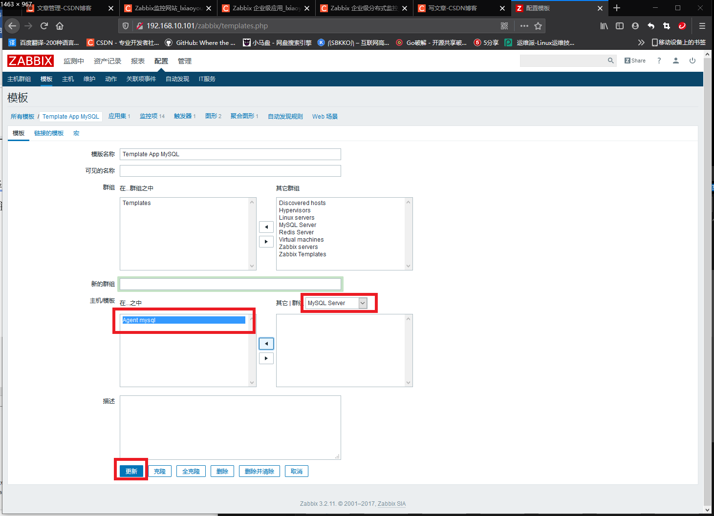The image size is (714, 516).
Task: Click the crop screenshot toolbar icon
Action: click(667, 26)
